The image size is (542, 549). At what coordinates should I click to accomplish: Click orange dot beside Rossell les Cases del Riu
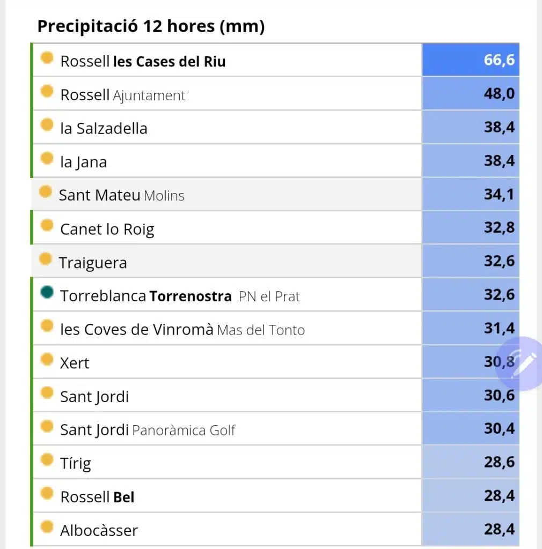tap(47, 58)
